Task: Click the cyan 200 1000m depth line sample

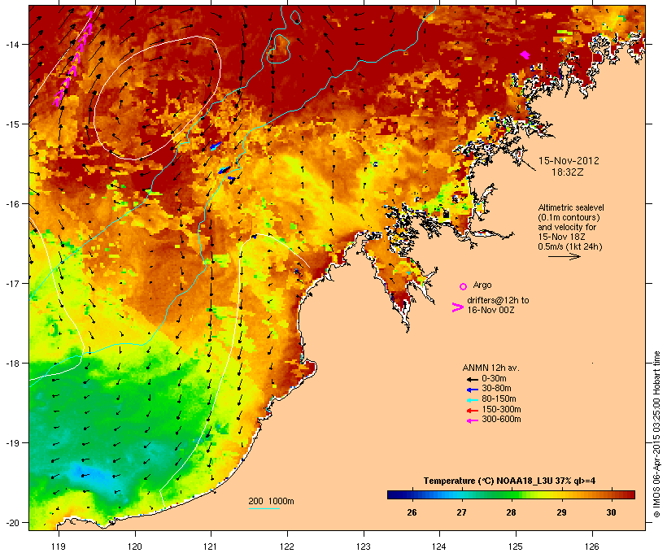Action: 264,508
